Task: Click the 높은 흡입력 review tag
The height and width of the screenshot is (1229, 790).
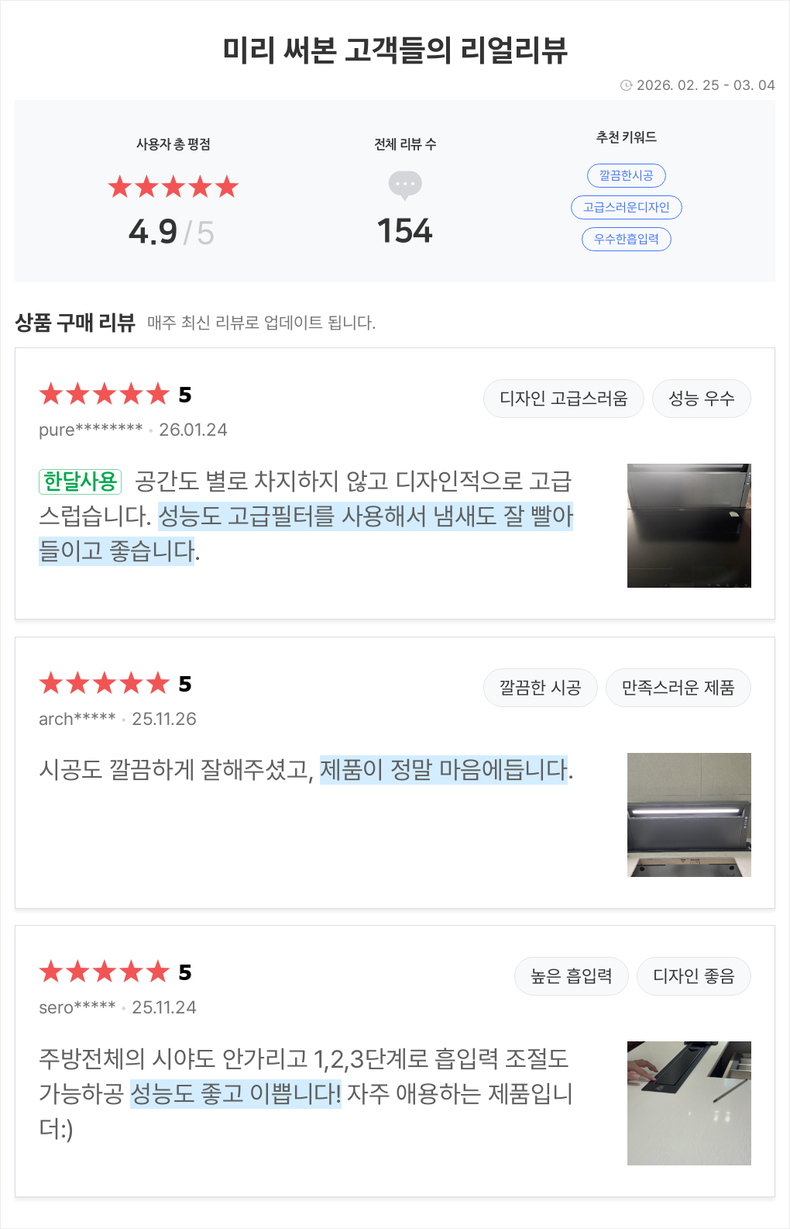Action: pos(571,976)
